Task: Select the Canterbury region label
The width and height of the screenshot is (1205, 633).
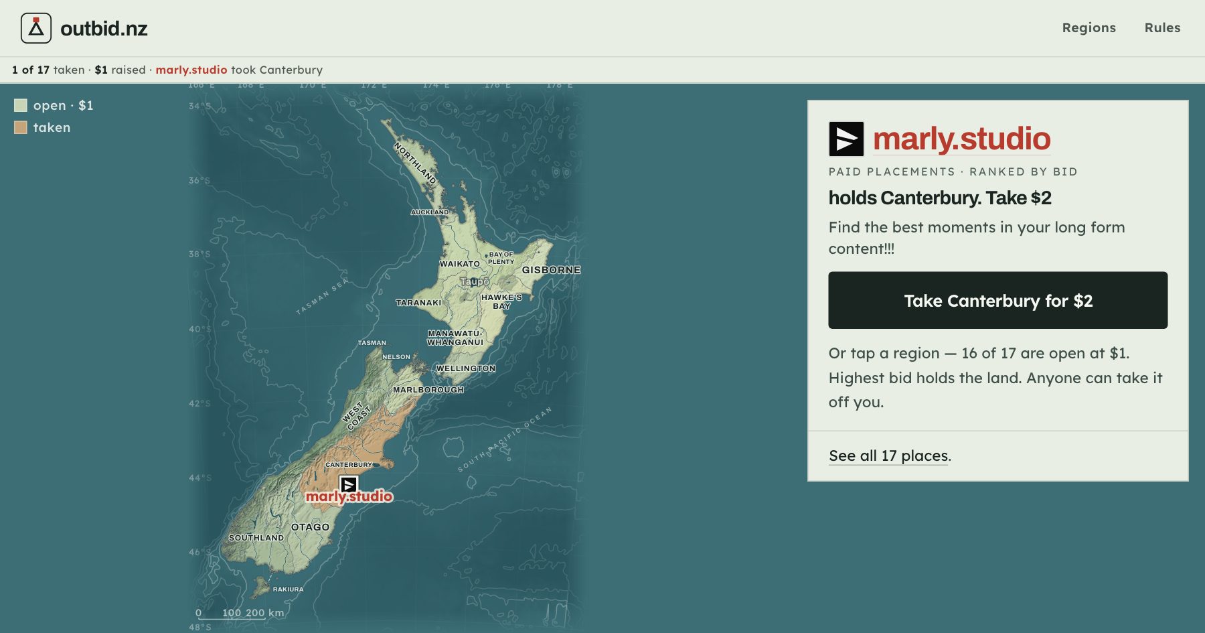Action: 348,465
